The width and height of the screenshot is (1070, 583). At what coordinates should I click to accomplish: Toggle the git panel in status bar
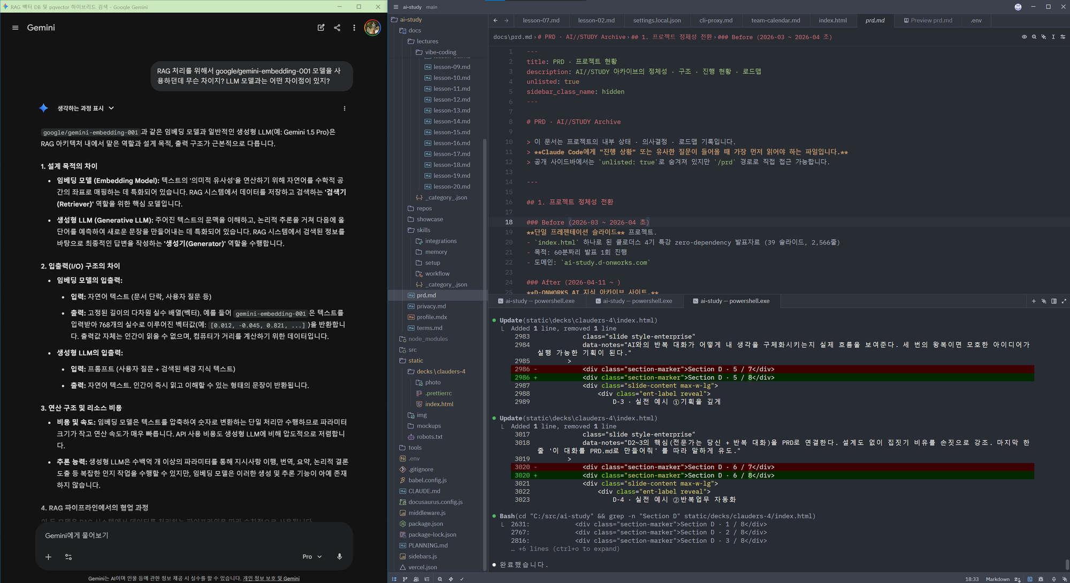[405, 579]
